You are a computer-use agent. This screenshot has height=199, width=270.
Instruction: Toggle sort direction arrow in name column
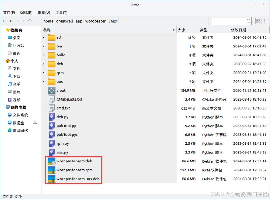point(173,30)
